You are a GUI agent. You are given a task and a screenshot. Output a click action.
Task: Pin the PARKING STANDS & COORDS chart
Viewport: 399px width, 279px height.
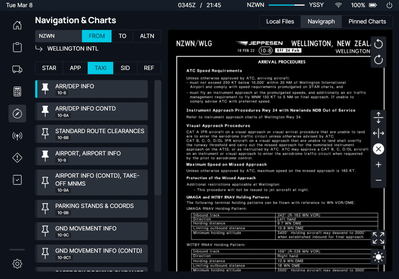(45, 208)
